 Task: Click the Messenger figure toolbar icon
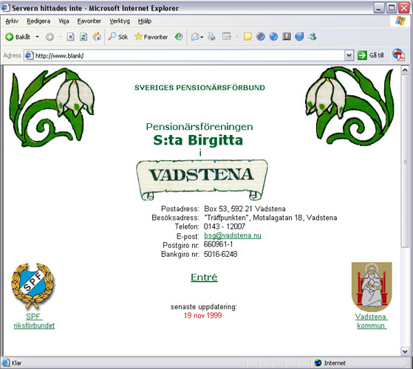(313, 37)
